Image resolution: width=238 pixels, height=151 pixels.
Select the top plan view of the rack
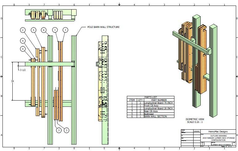[x=51, y=15]
